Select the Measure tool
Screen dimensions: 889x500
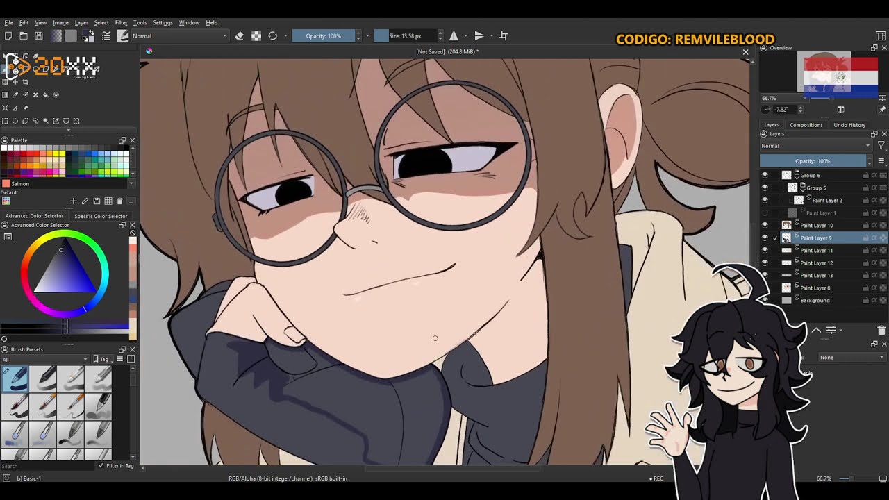(x=15, y=108)
